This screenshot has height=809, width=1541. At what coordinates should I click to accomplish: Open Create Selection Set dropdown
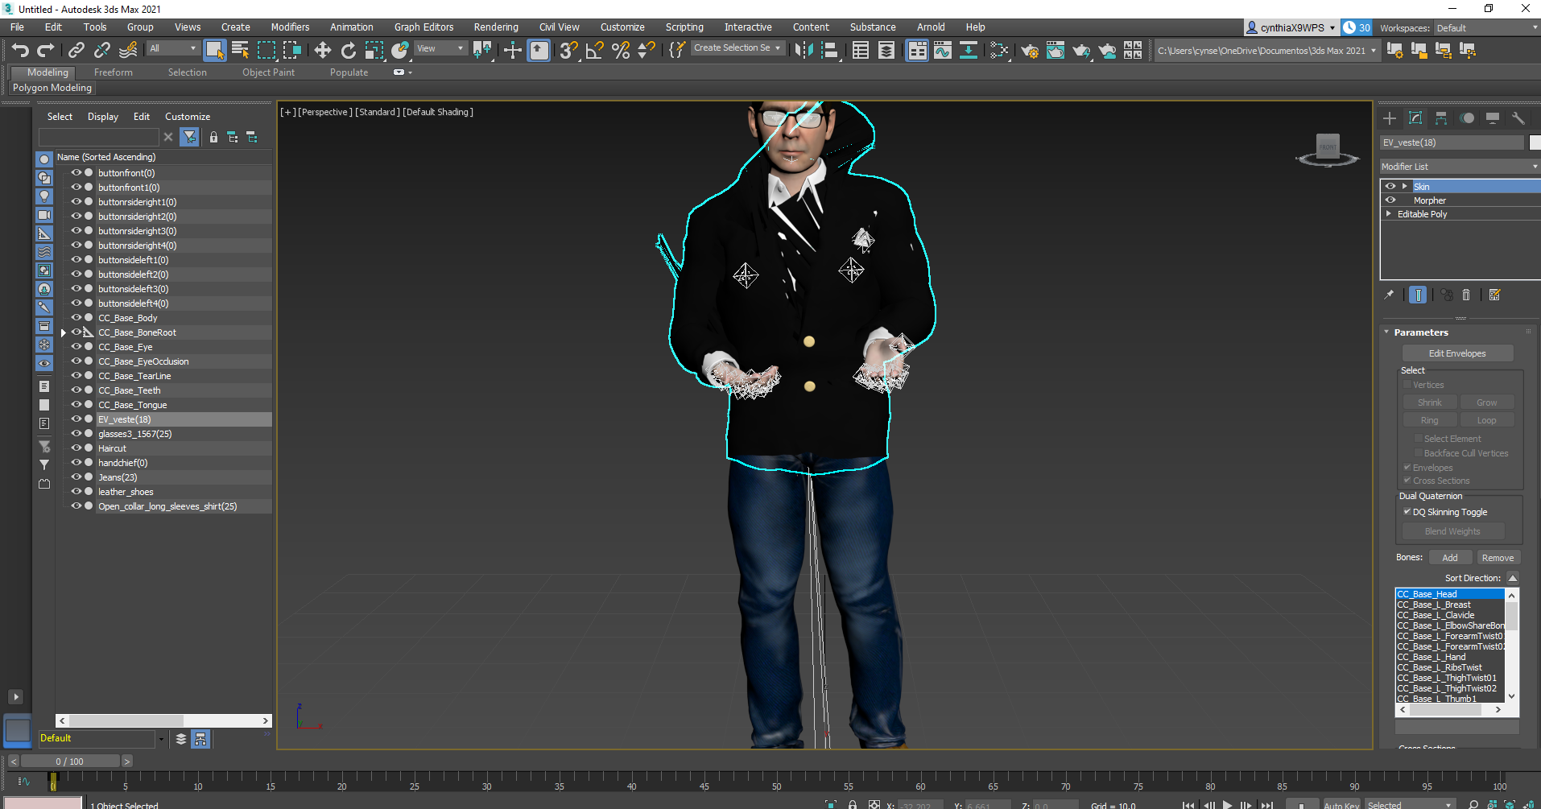point(737,48)
